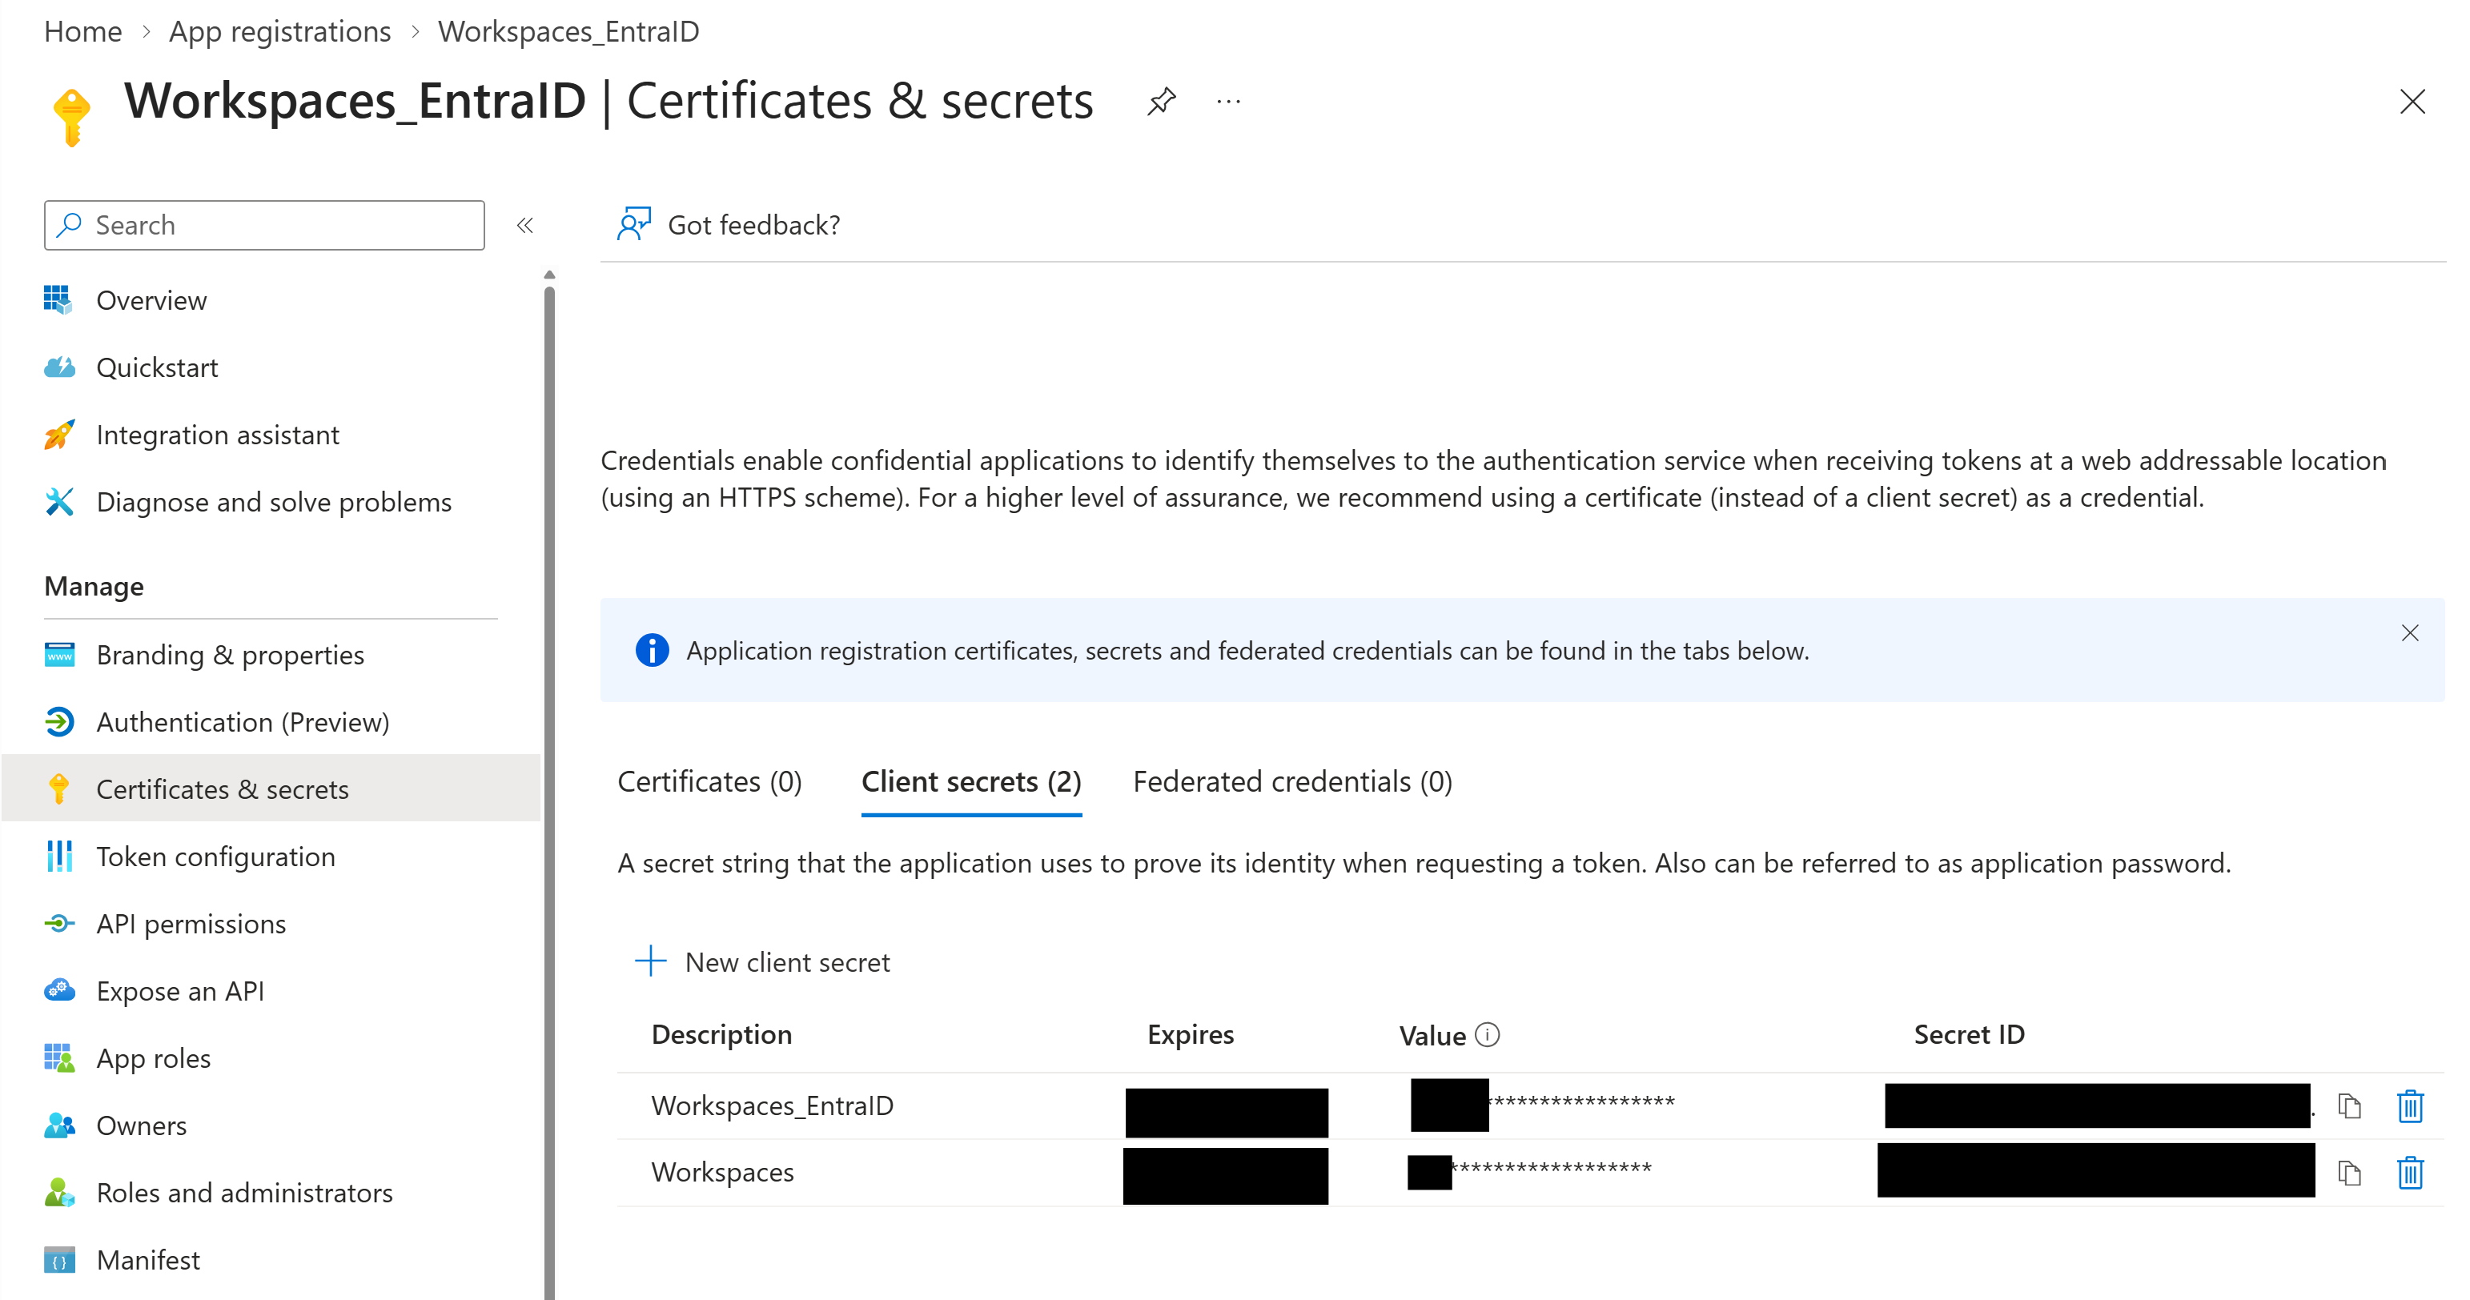Delete the Workspaces_EntraID client secret
This screenshot has height=1300, width=2470.
click(x=2411, y=1105)
